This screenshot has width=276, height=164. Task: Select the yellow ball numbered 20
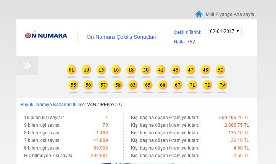coord(146,70)
